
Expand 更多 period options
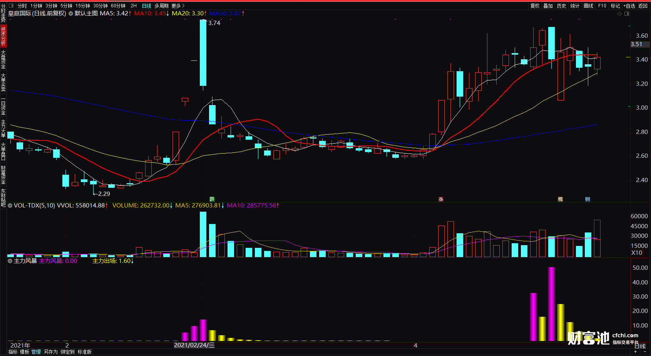tap(178, 6)
